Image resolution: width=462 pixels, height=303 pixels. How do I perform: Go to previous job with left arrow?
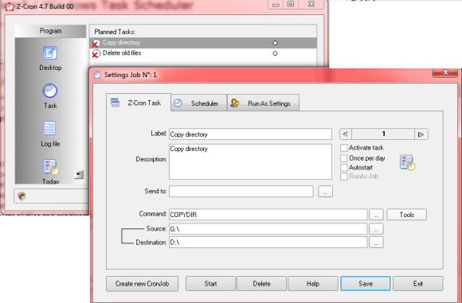(x=346, y=134)
